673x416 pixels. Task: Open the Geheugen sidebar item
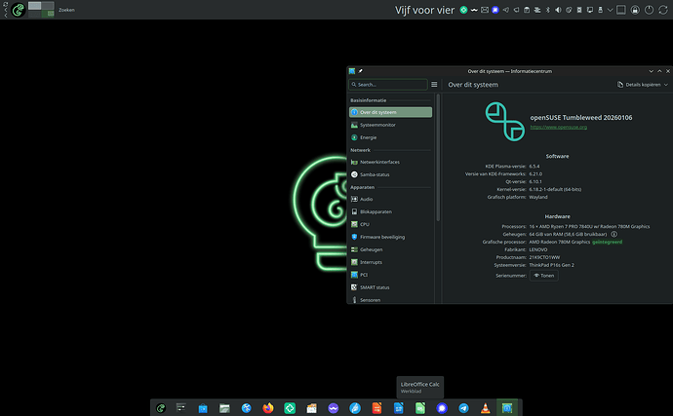pyautogui.click(x=371, y=249)
